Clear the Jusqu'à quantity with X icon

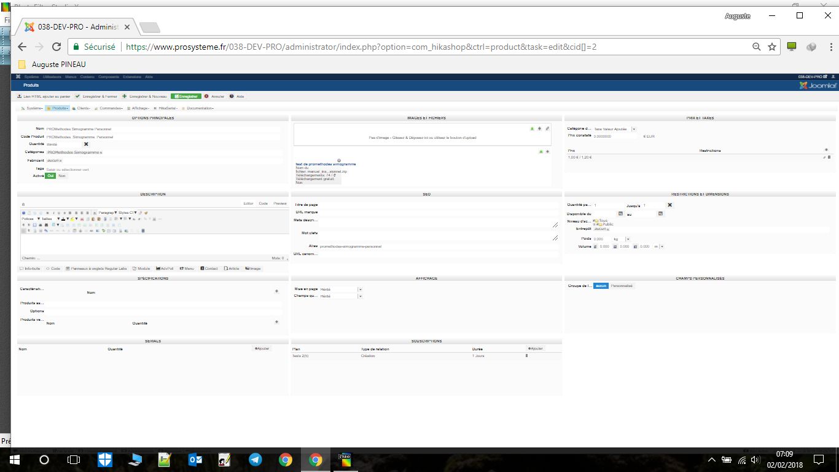coord(669,205)
